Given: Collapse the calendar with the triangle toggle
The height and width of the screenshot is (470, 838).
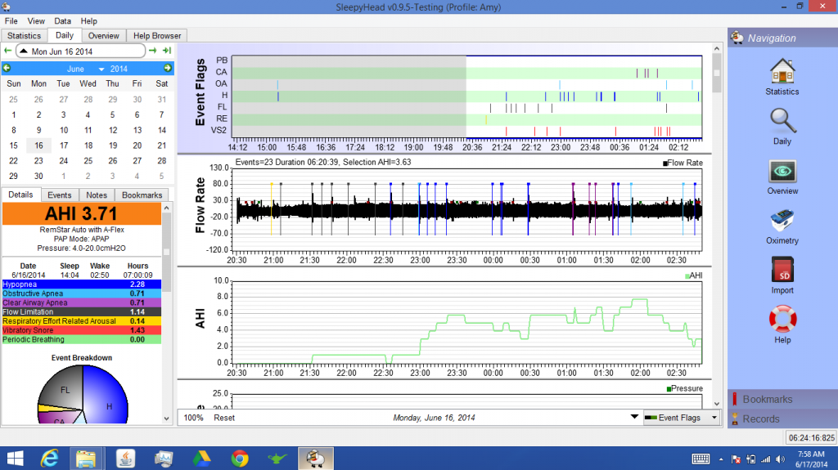Looking at the screenshot, I should [24, 51].
